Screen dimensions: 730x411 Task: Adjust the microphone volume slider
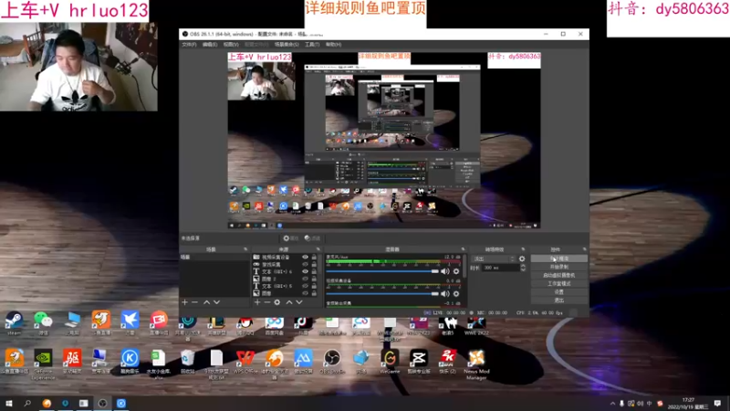click(x=382, y=271)
